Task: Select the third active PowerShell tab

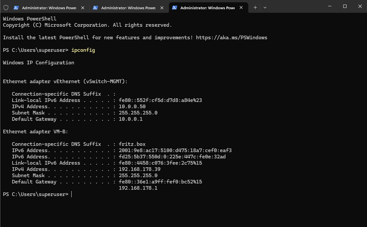Action: (x=208, y=8)
